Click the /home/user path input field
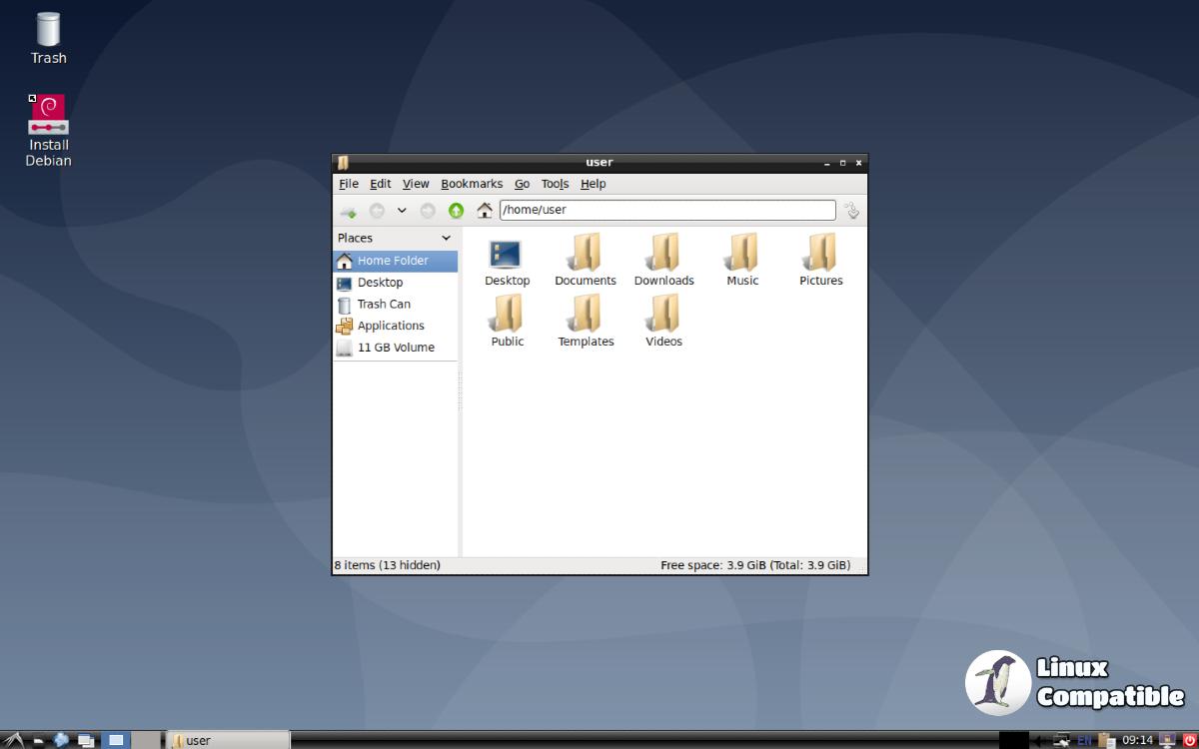 click(x=667, y=210)
